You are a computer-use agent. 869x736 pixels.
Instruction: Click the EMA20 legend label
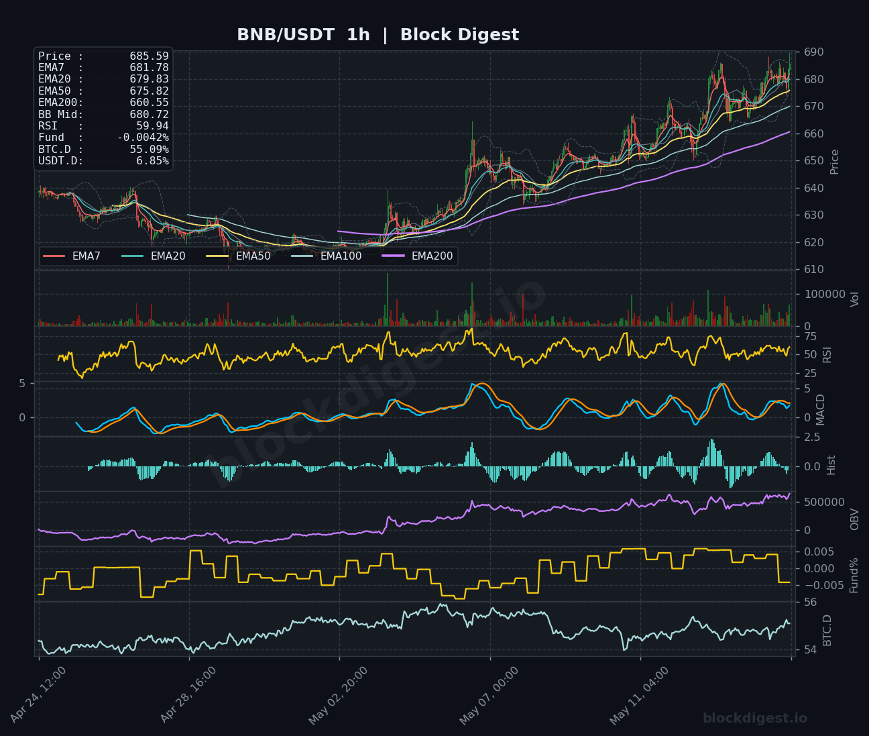(168, 256)
